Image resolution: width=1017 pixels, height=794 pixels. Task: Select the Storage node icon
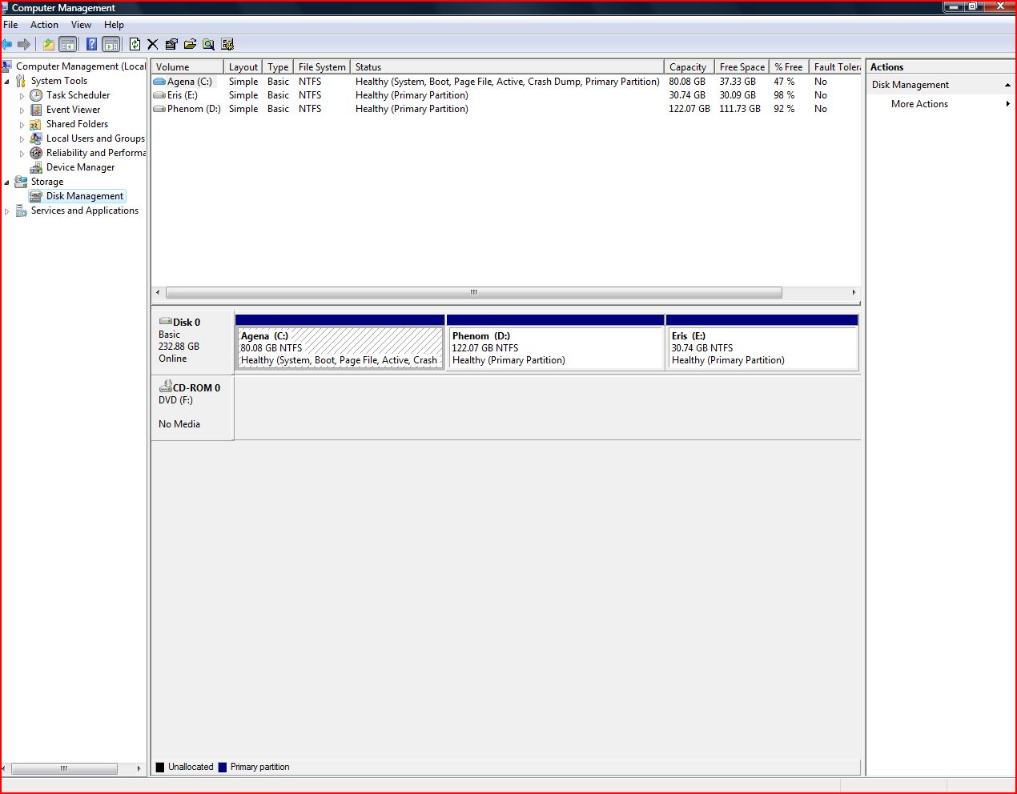[21, 182]
